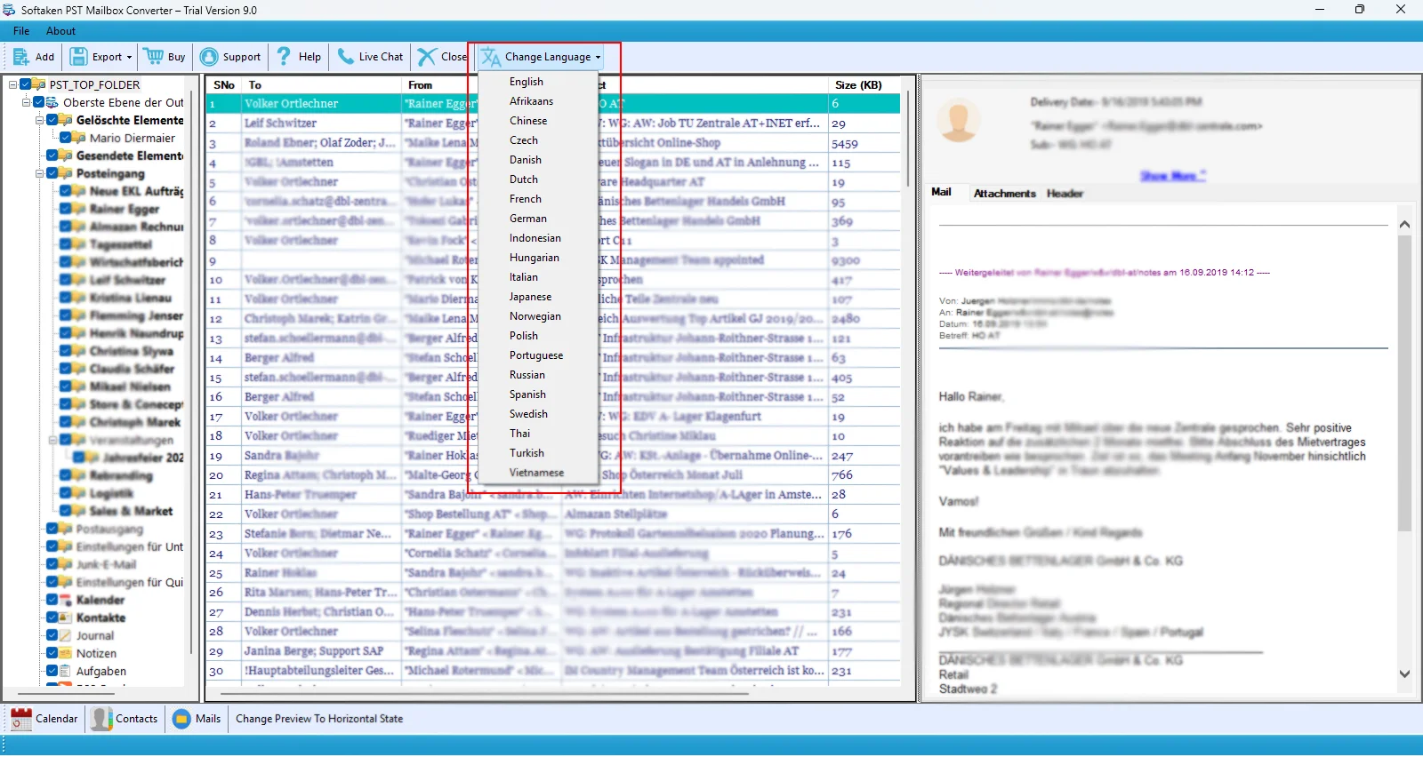Click Change Preview To Horizontal State
The width and height of the screenshot is (1423, 757).
click(319, 719)
